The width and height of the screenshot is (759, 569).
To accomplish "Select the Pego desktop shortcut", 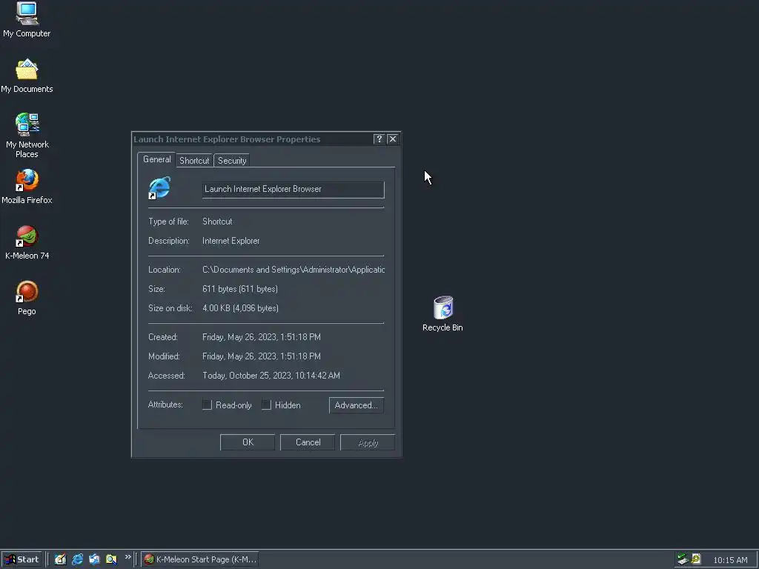I will [x=27, y=298].
